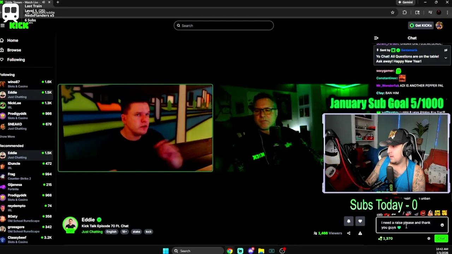452x254 pixels.
Task: Open Classybeef recommended channel
Action: 26,240
